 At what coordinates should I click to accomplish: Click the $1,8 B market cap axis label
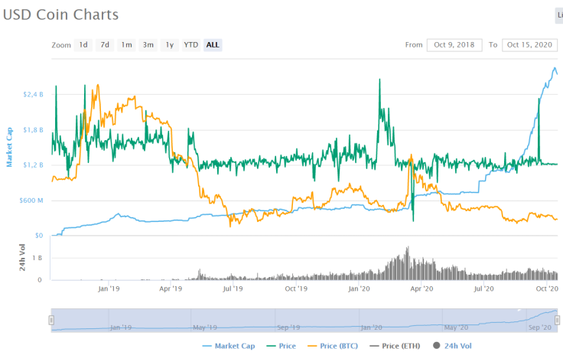click(33, 129)
